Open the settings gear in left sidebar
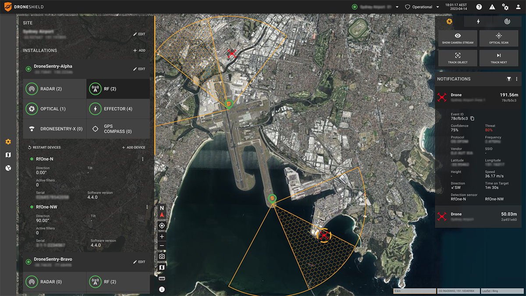Image resolution: width=526 pixels, height=296 pixels. pos(8,142)
